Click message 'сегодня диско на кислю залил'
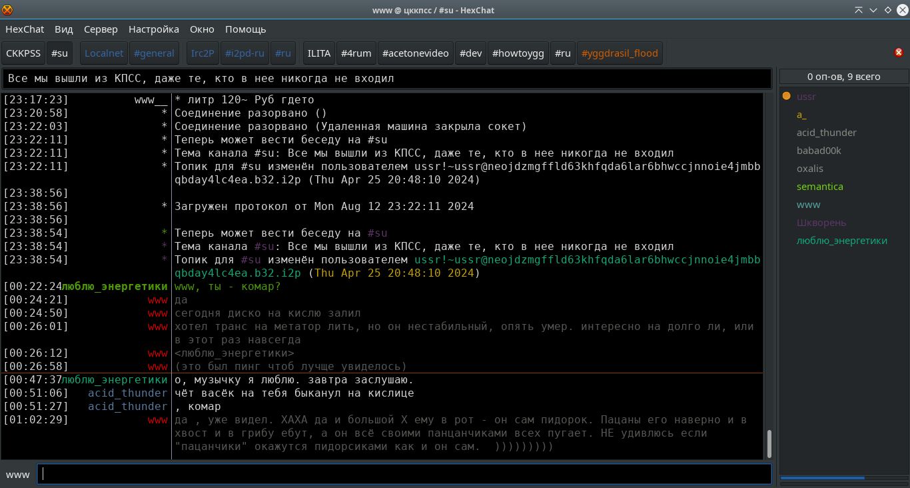This screenshot has width=910, height=488. pos(268,313)
